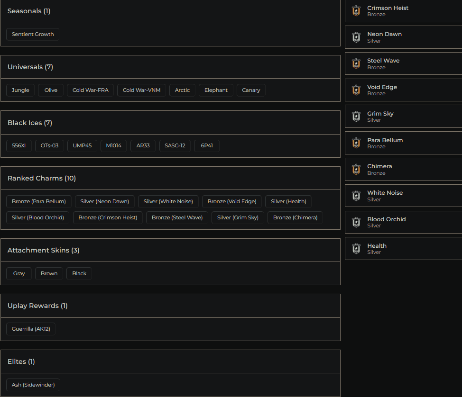Click the Blood Orchid silver charm icon
The height and width of the screenshot is (397, 462).
(x=356, y=222)
